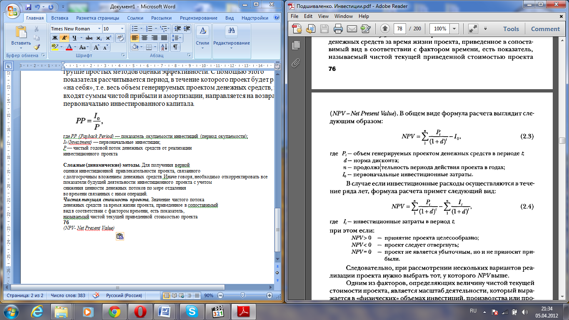
Task: Click word count Число слов: 383
Action: [x=68, y=295]
